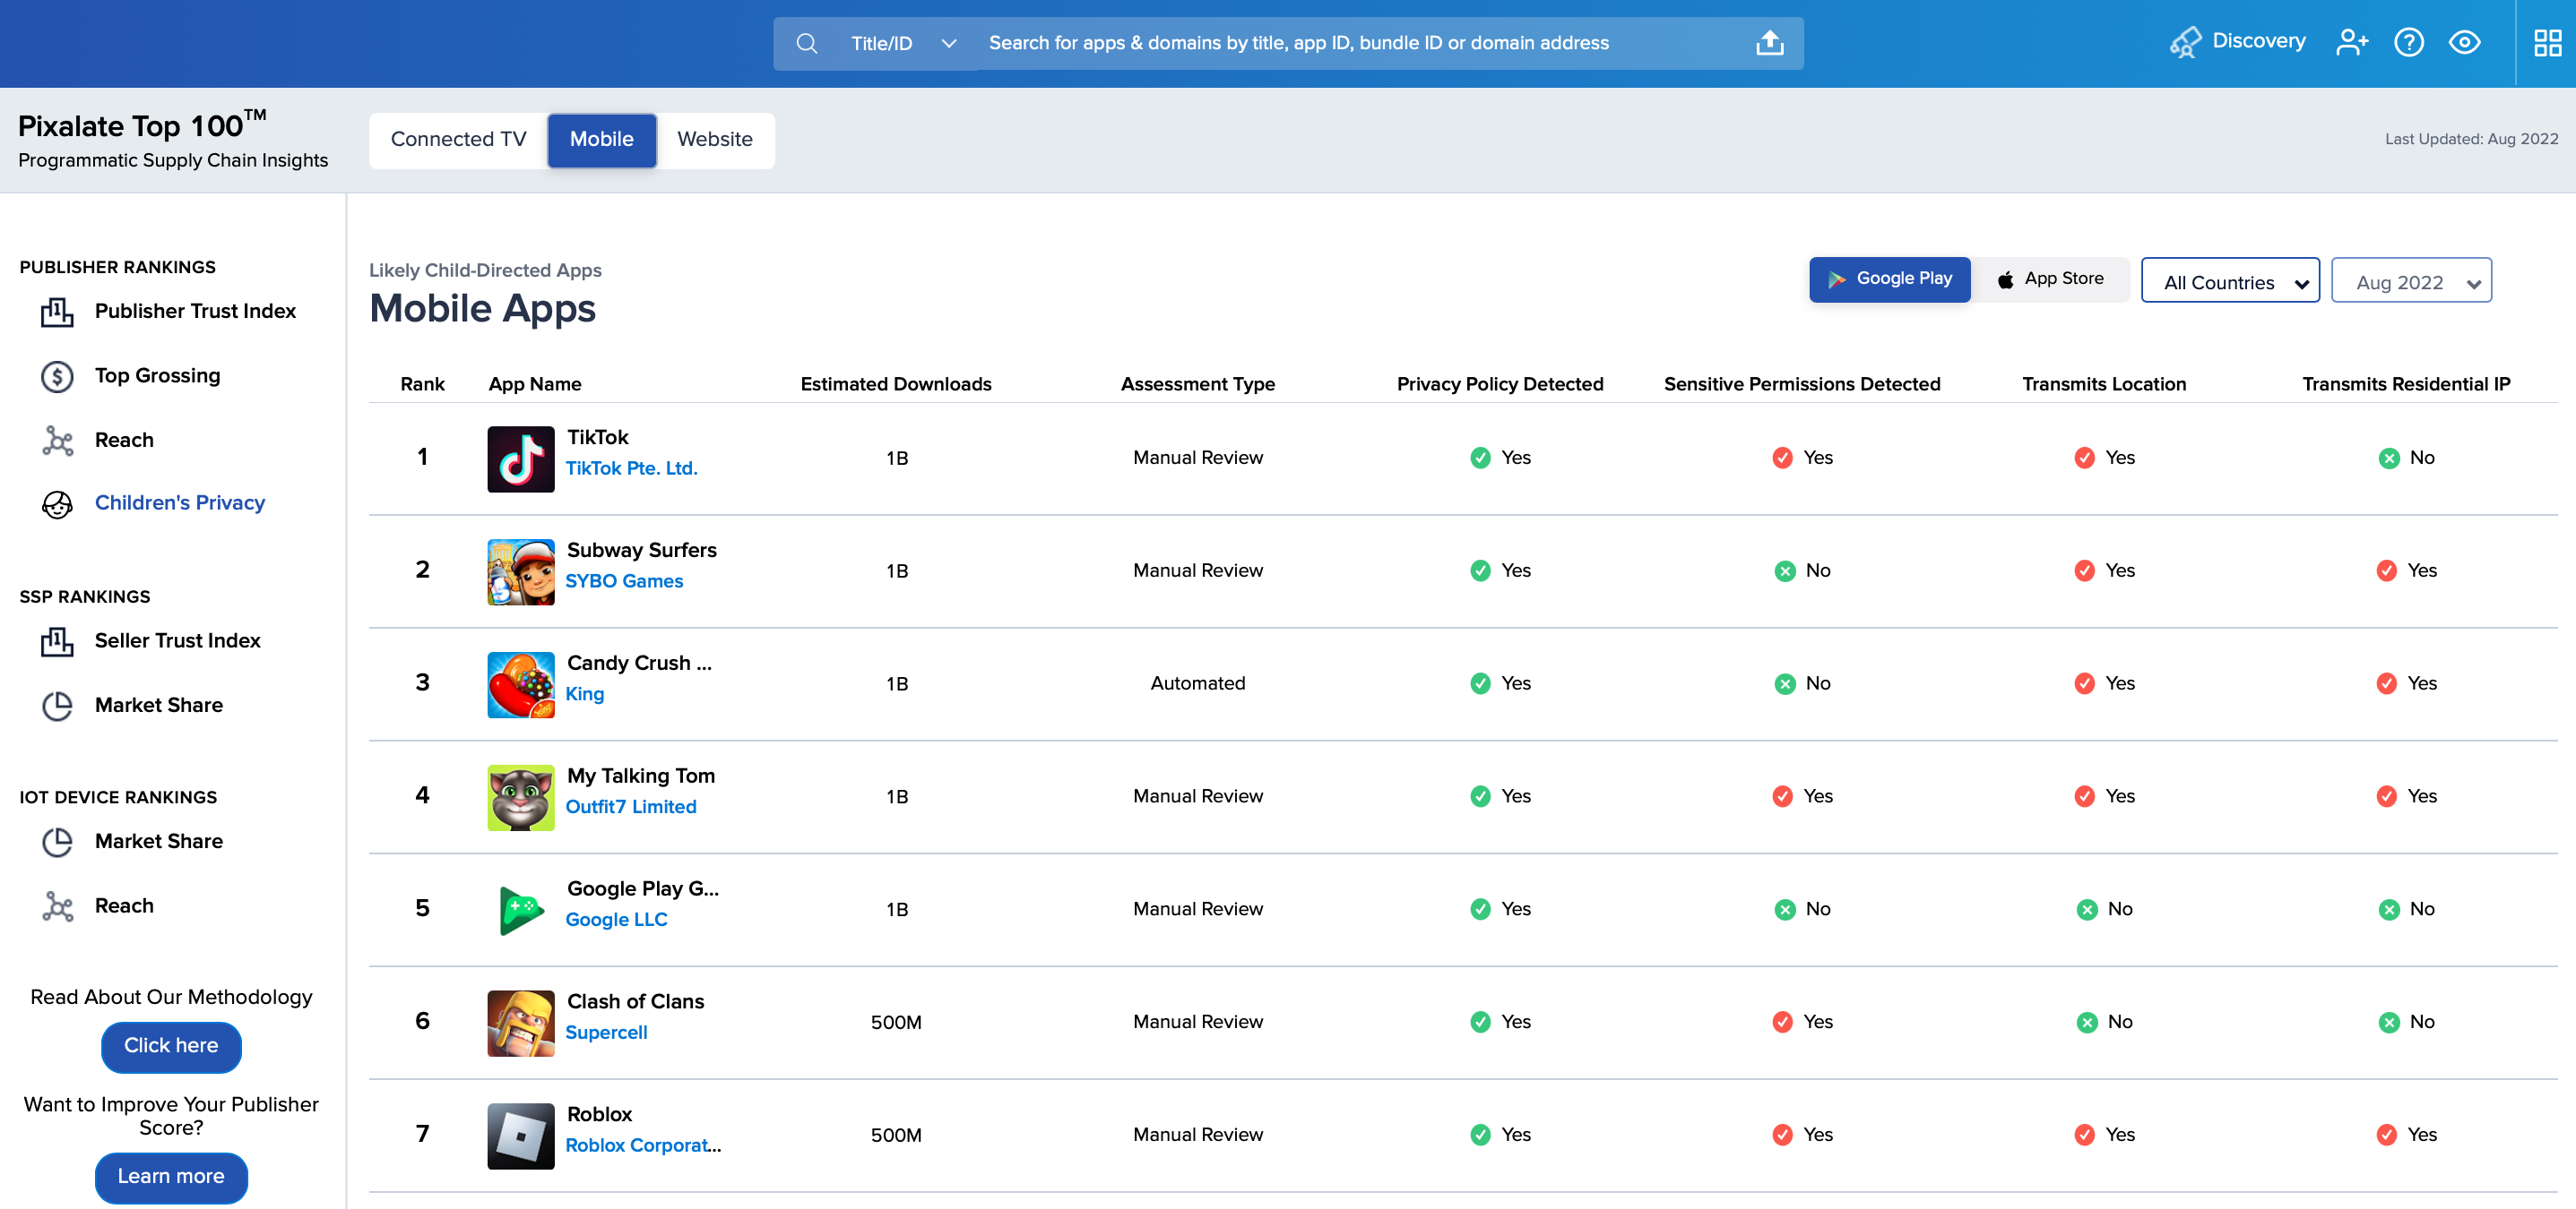Click the Clash of Clans app icon
Image resolution: width=2576 pixels, height=1209 pixels.
520,1023
